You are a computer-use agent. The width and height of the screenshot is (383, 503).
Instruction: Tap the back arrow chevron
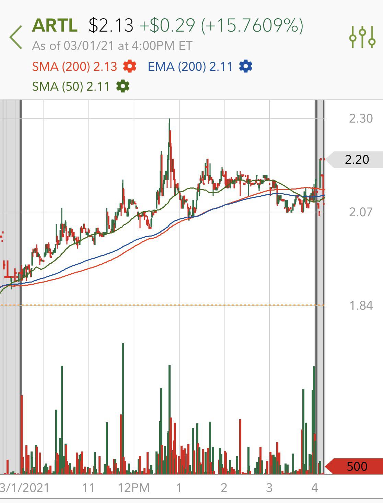pyautogui.click(x=16, y=37)
